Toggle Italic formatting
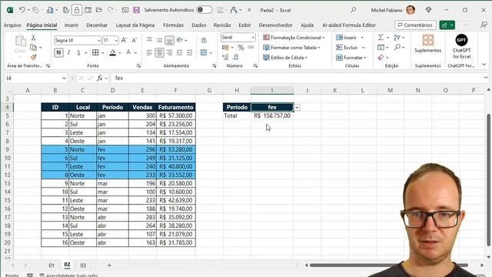 [68, 52]
